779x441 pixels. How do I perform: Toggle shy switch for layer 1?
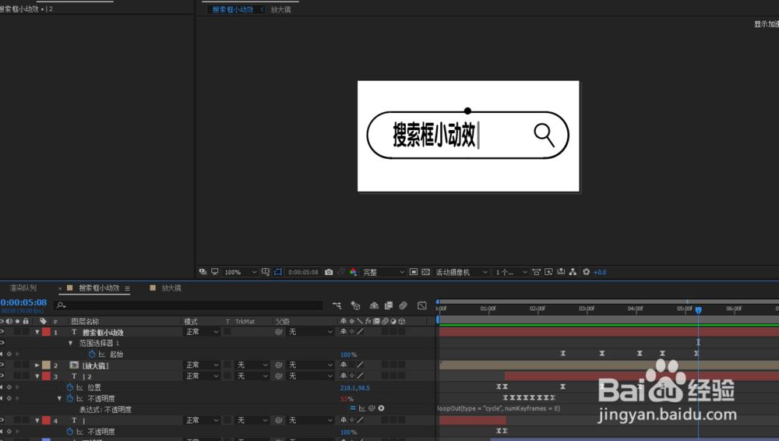[x=344, y=332]
